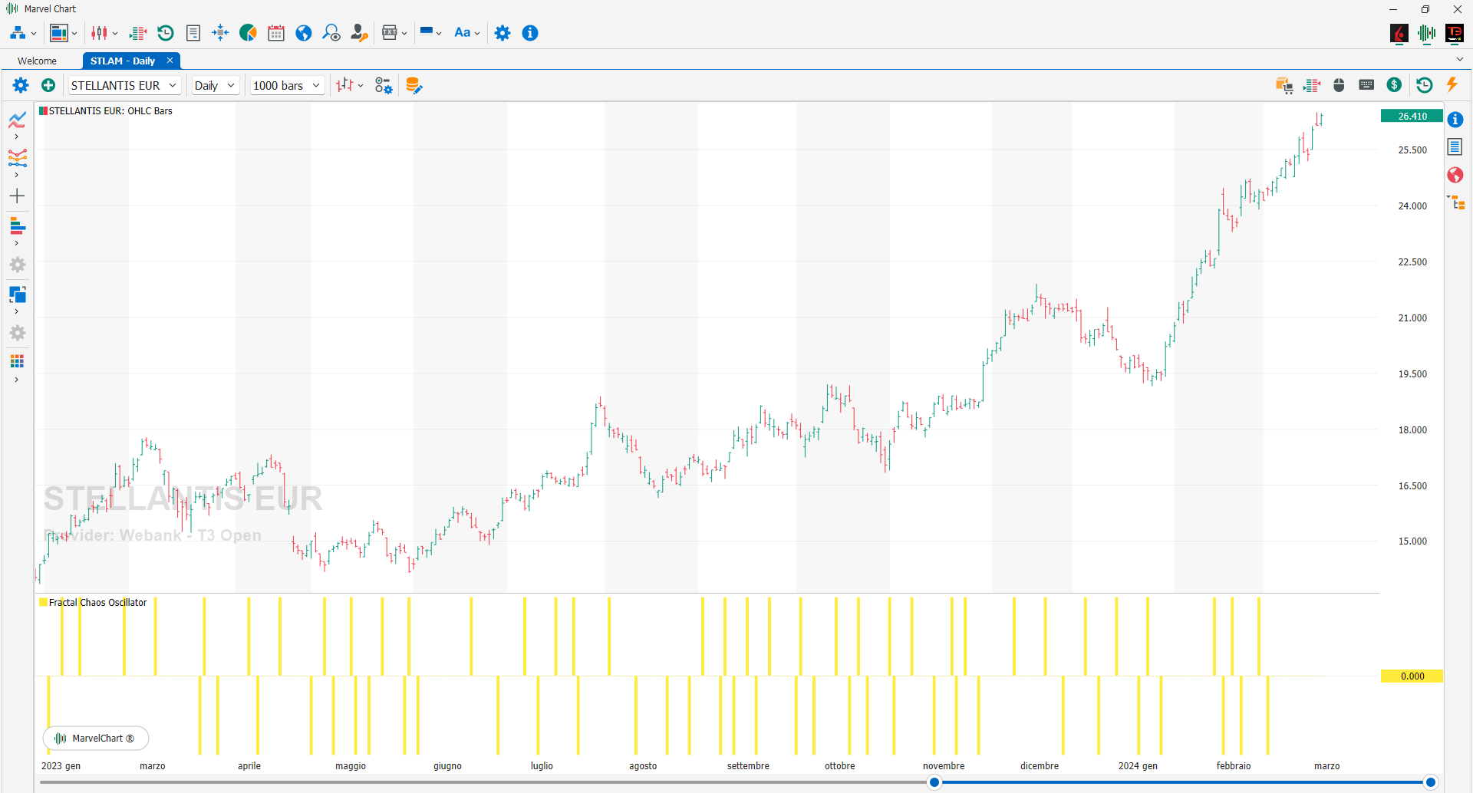Click the blue overlapping squares icon

pyautogui.click(x=18, y=294)
